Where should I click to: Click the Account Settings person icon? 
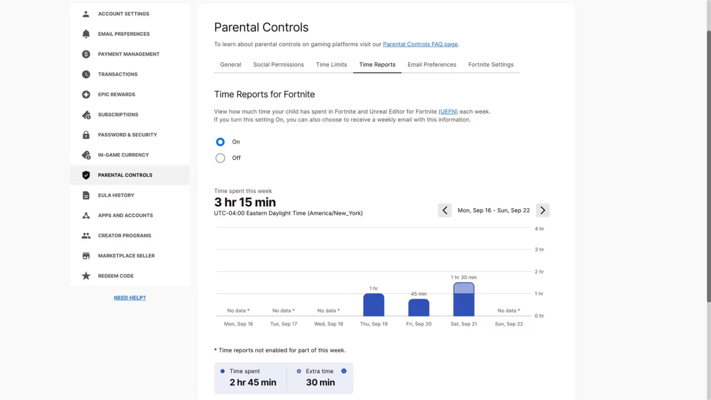click(x=86, y=14)
